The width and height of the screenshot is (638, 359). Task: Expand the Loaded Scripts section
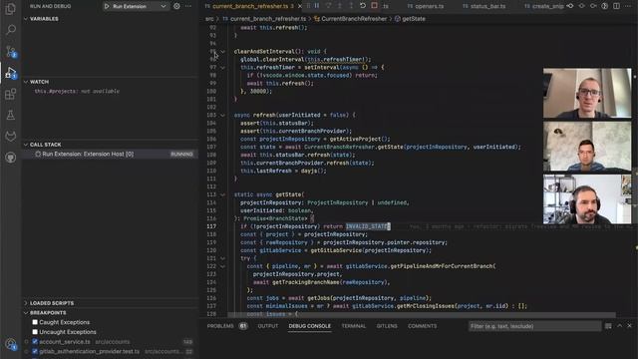click(x=26, y=303)
